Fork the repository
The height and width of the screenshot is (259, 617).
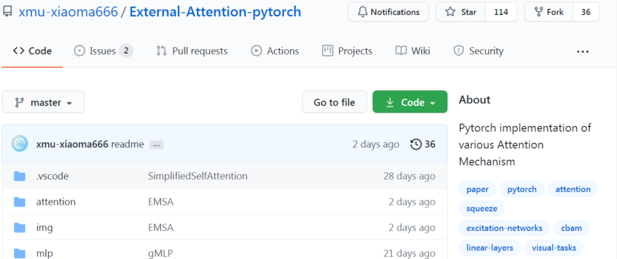tap(549, 12)
